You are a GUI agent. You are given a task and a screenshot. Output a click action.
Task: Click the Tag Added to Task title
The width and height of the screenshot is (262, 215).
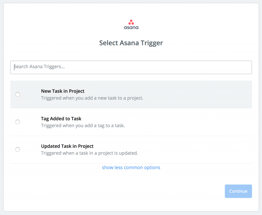(61, 119)
